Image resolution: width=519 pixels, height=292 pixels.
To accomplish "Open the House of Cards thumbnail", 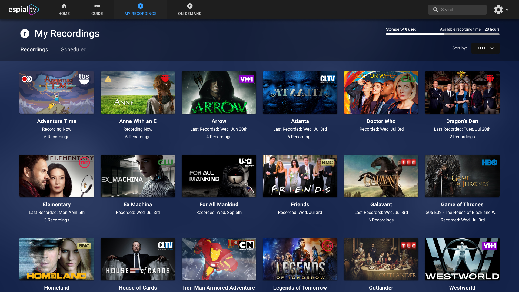I will (x=138, y=259).
